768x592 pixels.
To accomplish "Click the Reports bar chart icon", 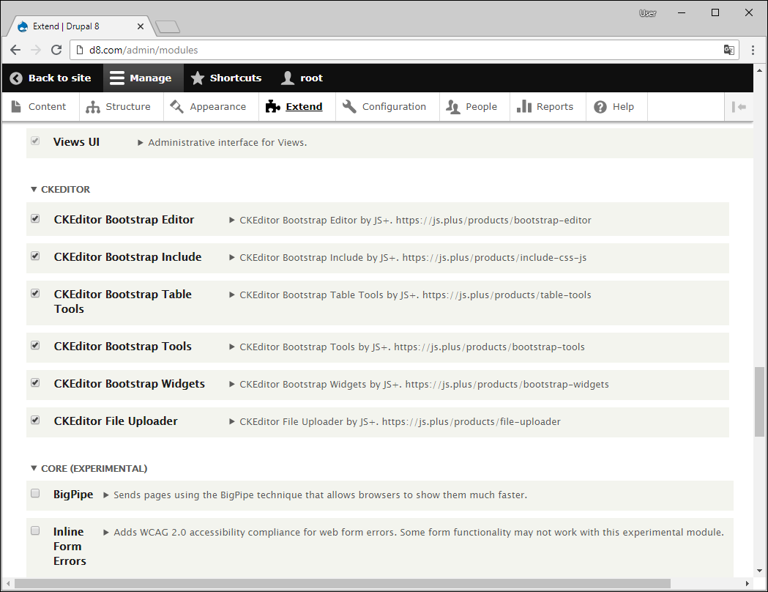I will pyautogui.click(x=524, y=107).
